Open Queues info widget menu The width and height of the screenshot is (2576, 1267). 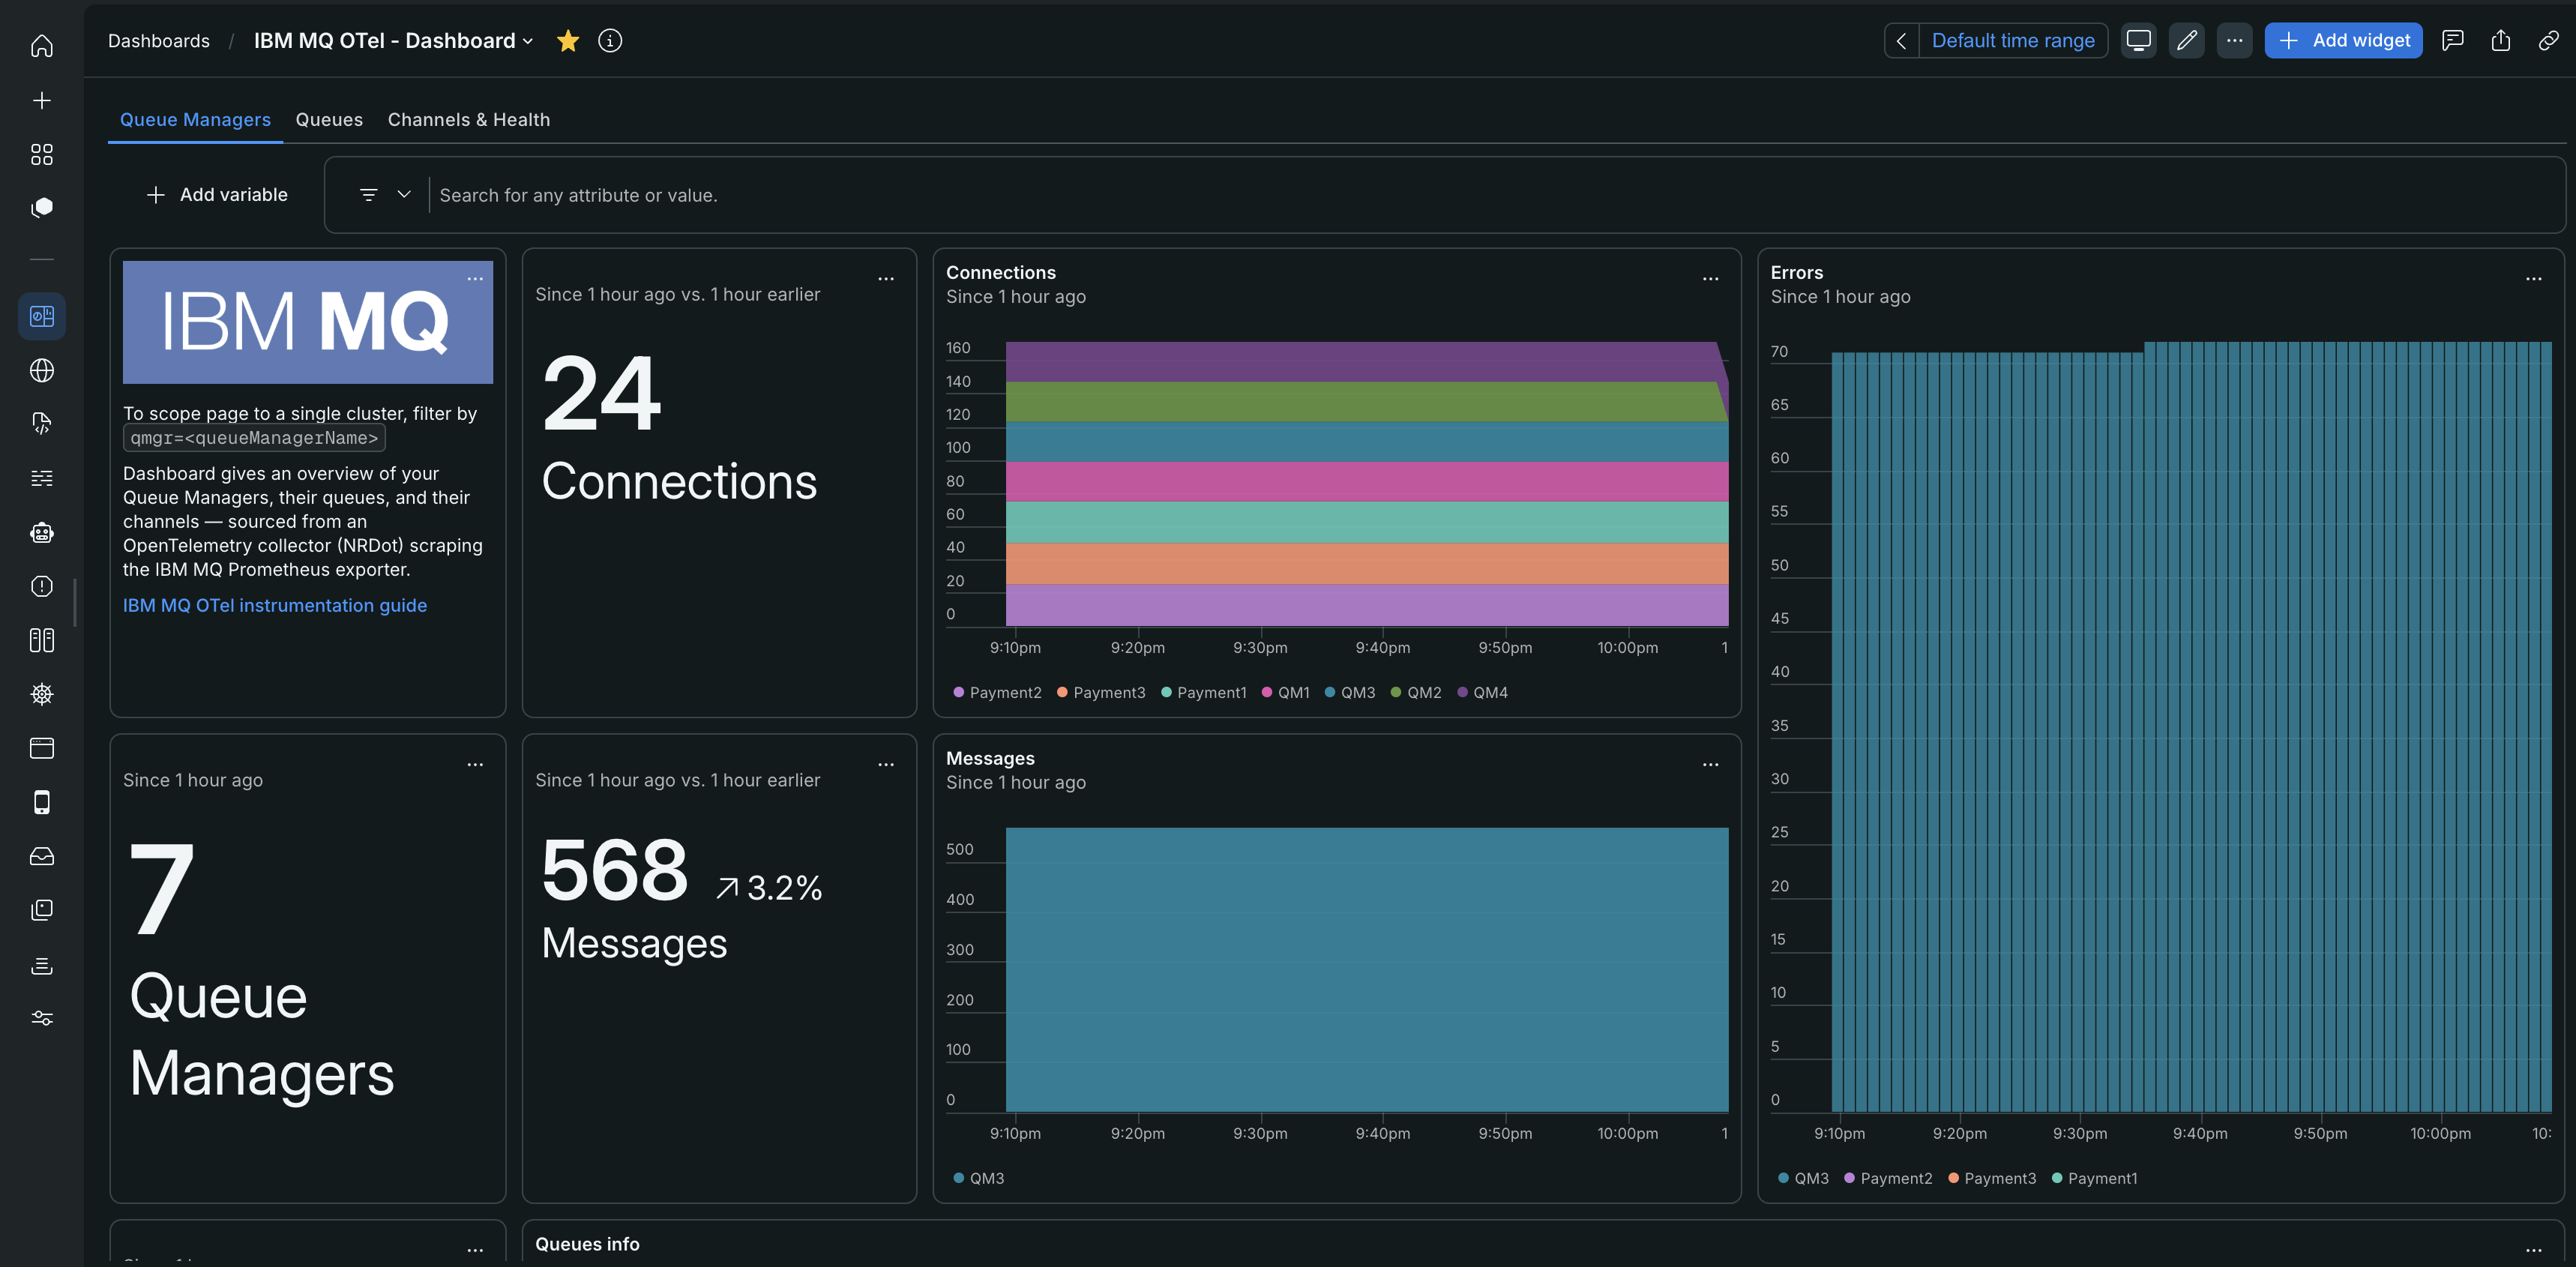click(x=2533, y=1250)
